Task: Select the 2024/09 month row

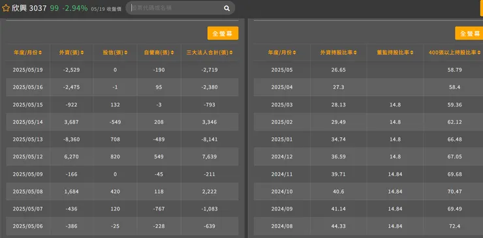Action: pos(368,209)
